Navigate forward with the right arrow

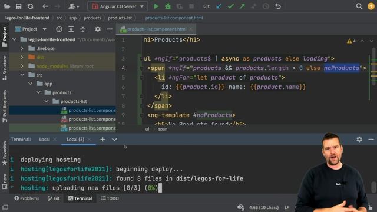point(58,6)
